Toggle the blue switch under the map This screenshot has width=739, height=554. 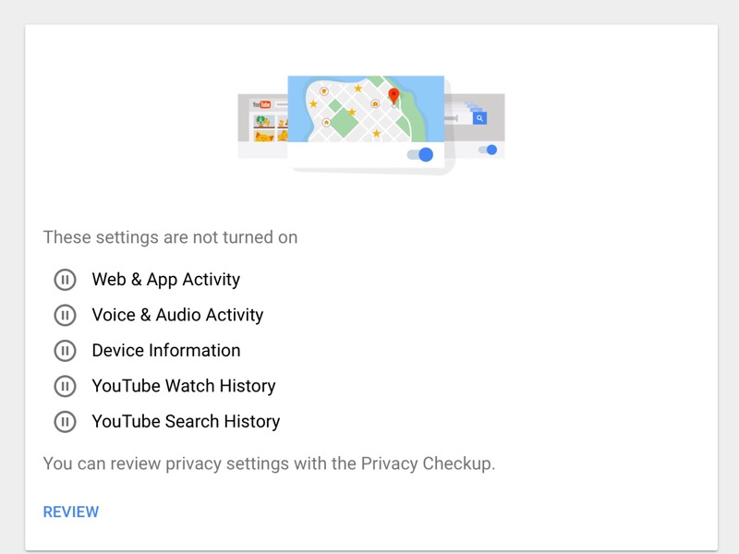click(420, 154)
